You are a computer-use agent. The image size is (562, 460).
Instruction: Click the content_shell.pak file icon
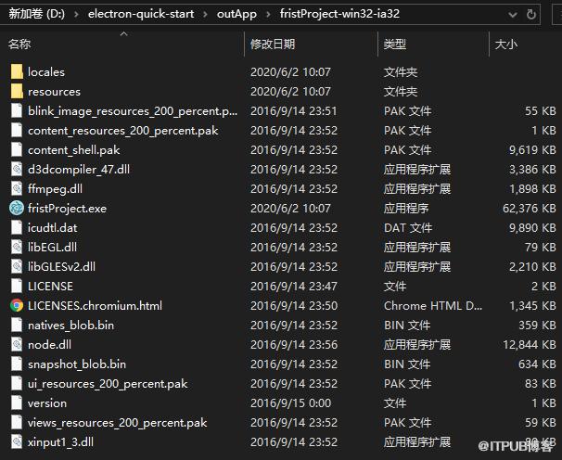(17, 150)
